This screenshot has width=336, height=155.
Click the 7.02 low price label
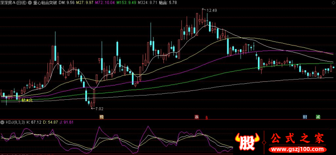[99, 108]
